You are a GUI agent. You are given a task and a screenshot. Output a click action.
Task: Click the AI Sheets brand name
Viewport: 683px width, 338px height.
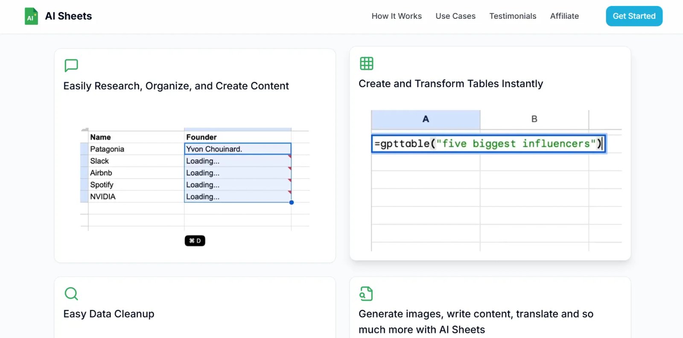68,16
